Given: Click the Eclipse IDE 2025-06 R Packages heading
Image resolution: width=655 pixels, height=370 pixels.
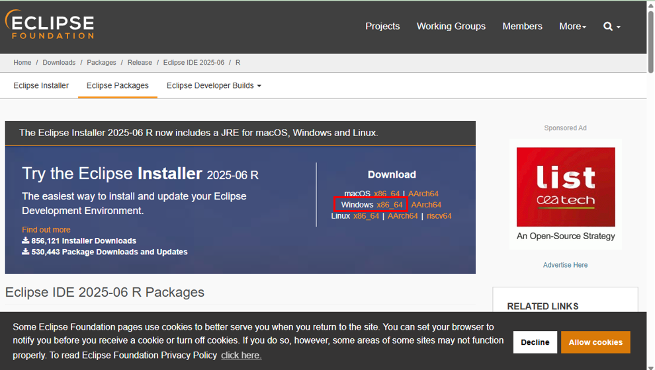Looking at the screenshot, I should (105, 292).
